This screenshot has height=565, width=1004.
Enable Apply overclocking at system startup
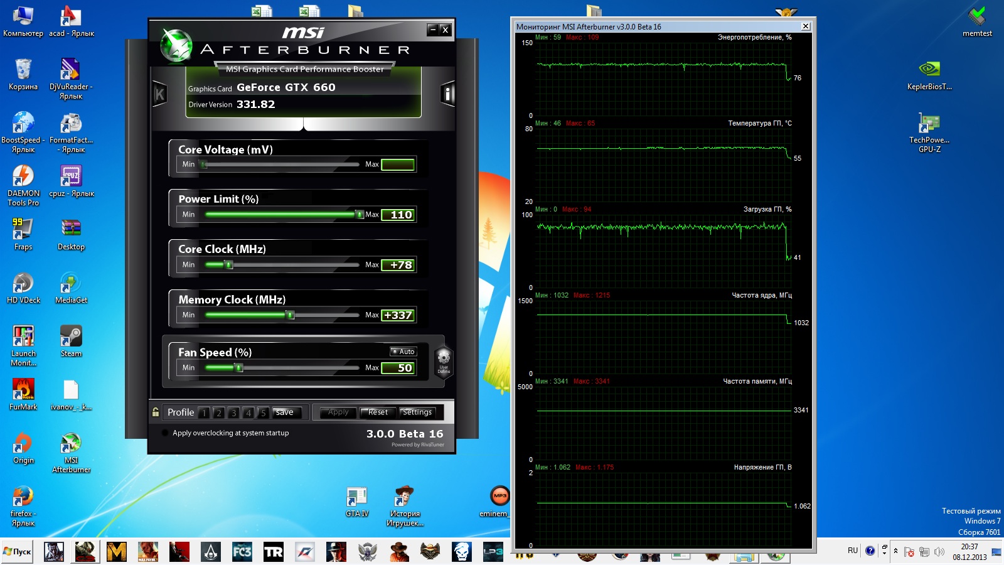(x=166, y=433)
